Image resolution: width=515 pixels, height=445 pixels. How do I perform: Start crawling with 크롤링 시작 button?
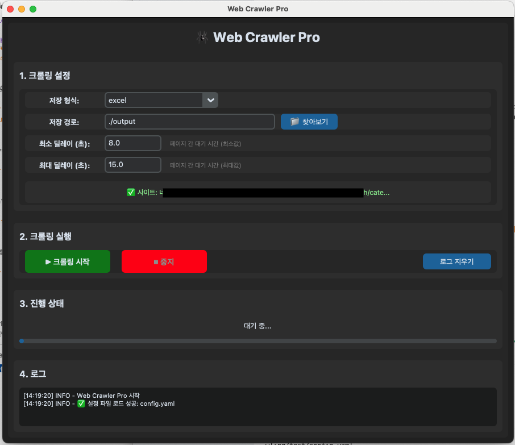point(68,261)
